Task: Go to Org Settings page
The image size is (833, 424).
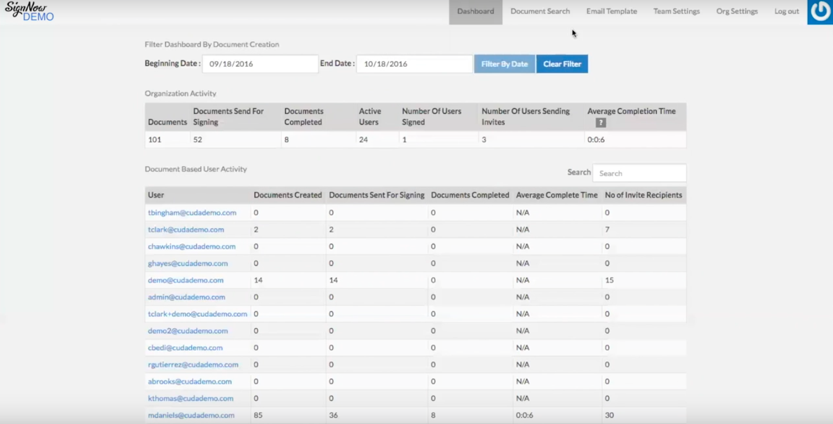Action: [737, 12]
